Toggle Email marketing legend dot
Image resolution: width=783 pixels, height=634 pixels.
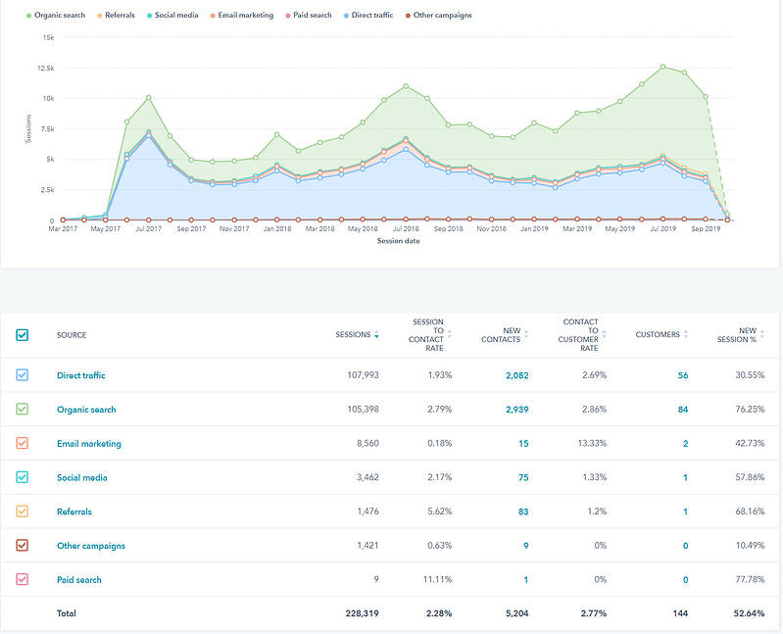coord(213,16)
